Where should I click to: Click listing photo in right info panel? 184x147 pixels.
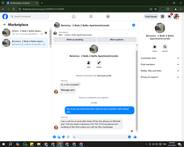coord(160,28)
